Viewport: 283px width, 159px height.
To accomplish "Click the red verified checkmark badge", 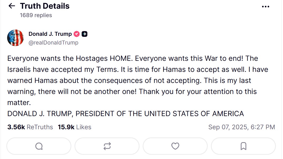I will click(x=77, y=34).
